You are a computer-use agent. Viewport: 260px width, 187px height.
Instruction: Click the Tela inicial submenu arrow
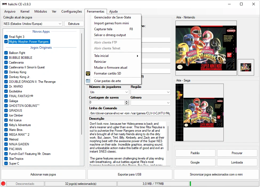click(137, 56)
